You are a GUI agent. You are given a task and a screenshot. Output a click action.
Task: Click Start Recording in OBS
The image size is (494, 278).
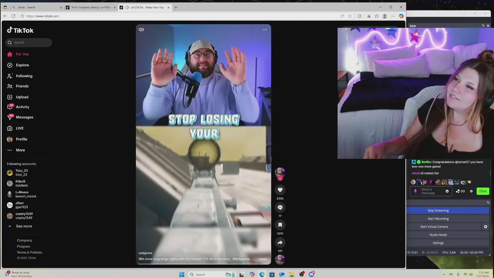coord(438,219)
